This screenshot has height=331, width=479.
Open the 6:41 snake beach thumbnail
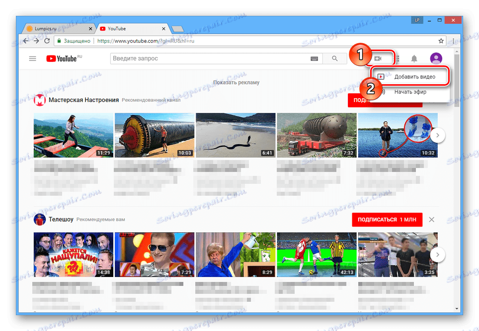[x=236, y=135]
